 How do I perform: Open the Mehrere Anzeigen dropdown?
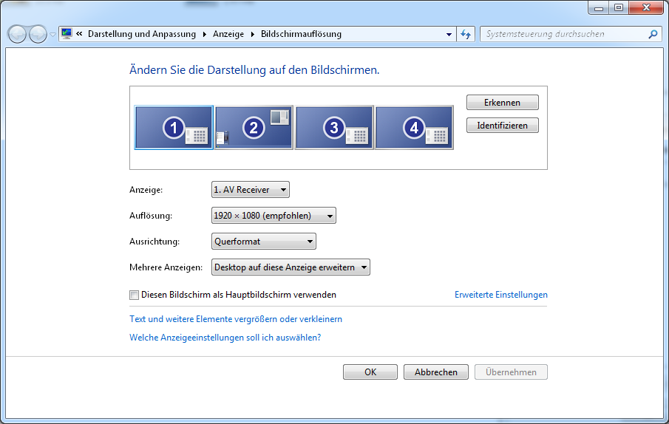point(291,267)
